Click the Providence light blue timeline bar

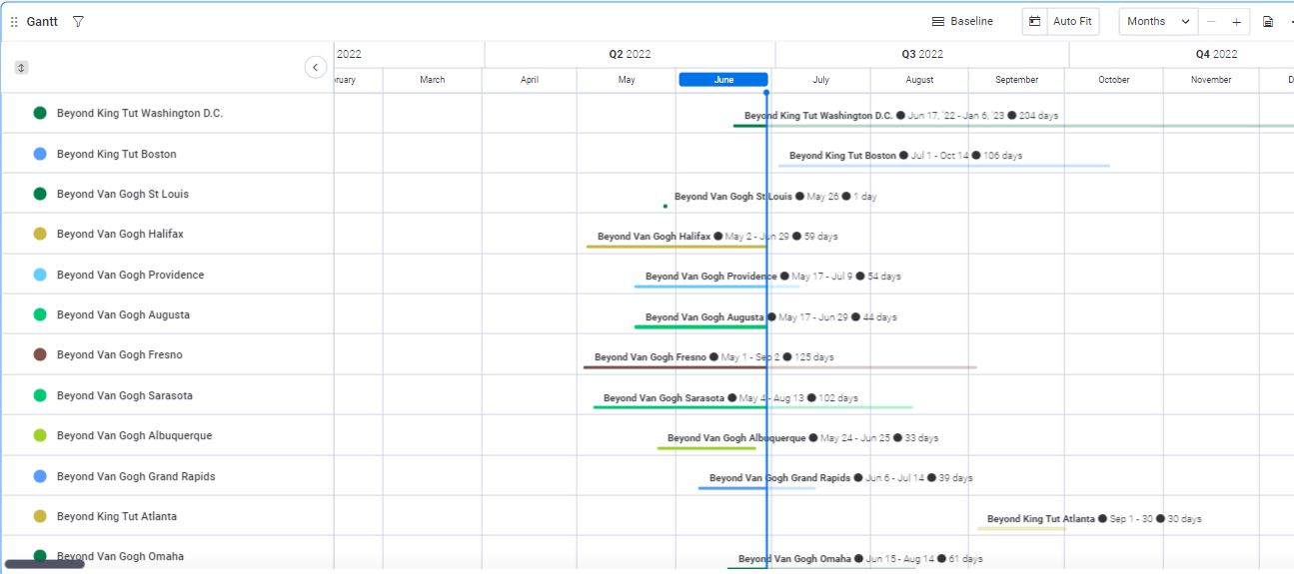click(x=716, y=287)
